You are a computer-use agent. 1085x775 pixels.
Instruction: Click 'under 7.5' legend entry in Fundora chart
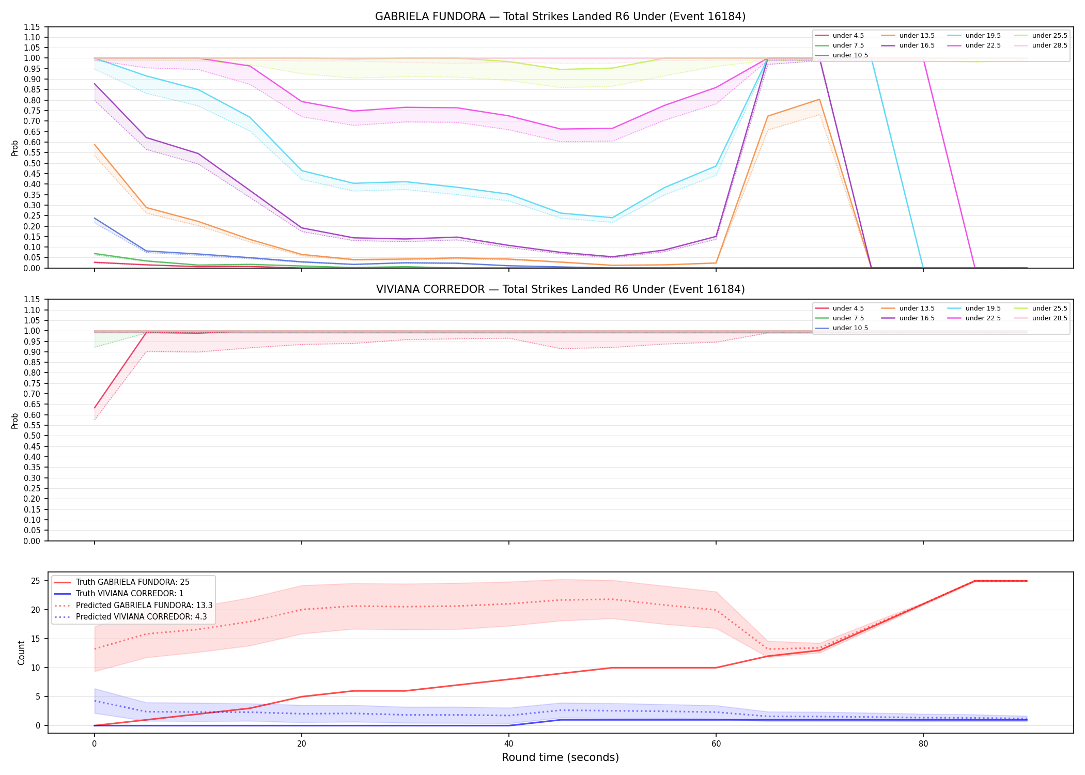(840, 45)
